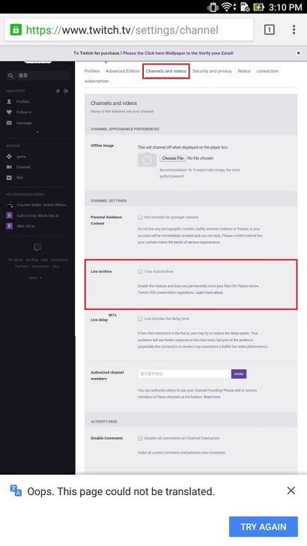Image resolution: width=307 pixels, height=546 pixels.
Task: Click the Choose File button
Action: 173,158
